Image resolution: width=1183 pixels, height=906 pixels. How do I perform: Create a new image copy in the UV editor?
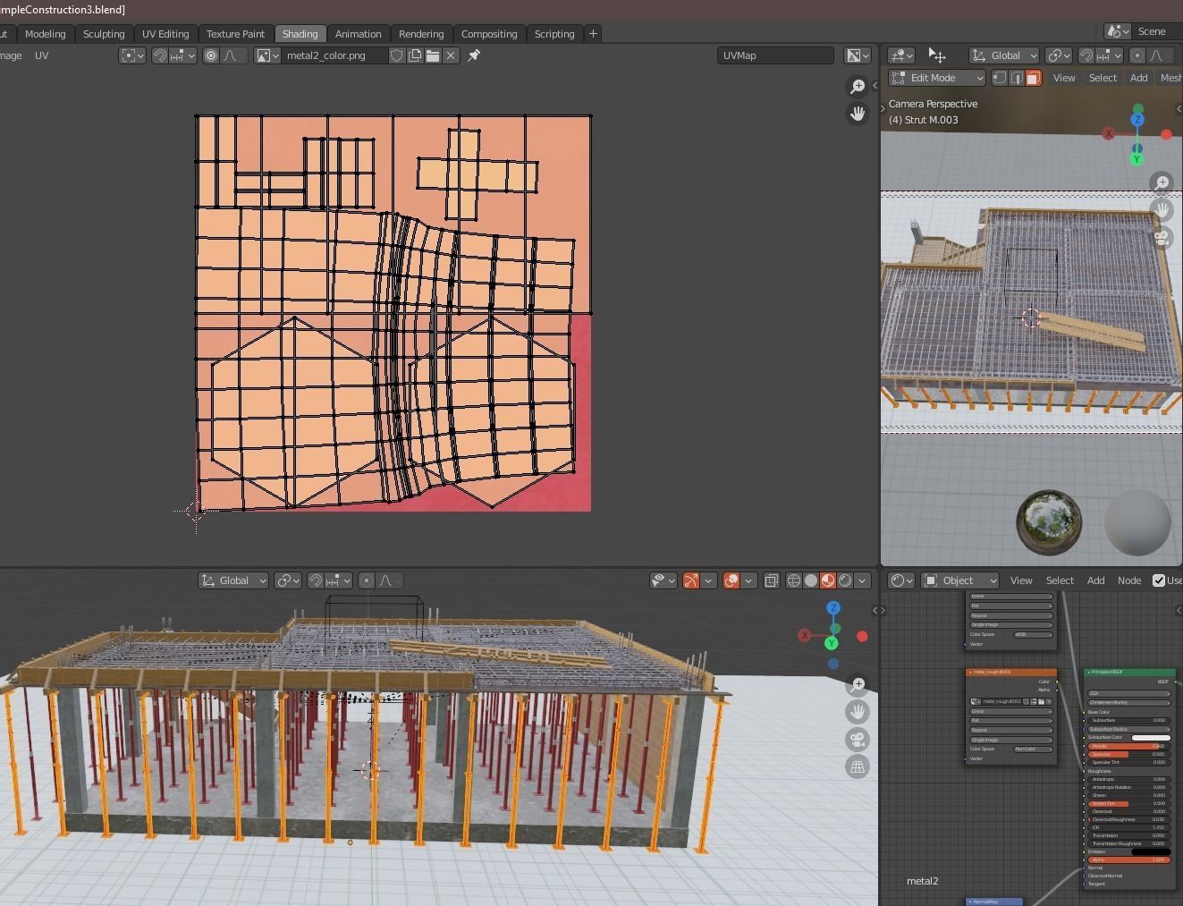tap(415, 55)
